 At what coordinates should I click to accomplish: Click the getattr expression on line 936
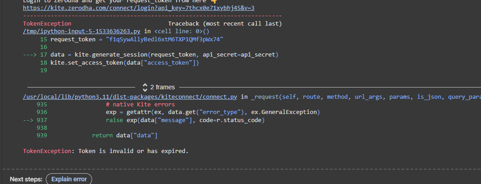point(213,112)
